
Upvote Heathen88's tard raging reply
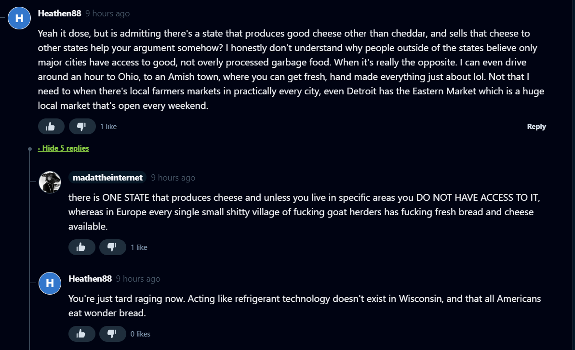click(x=81, y=334)
